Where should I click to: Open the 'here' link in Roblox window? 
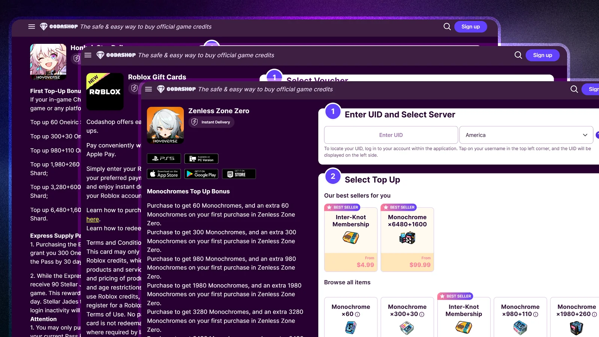click(x=93, y=219)
